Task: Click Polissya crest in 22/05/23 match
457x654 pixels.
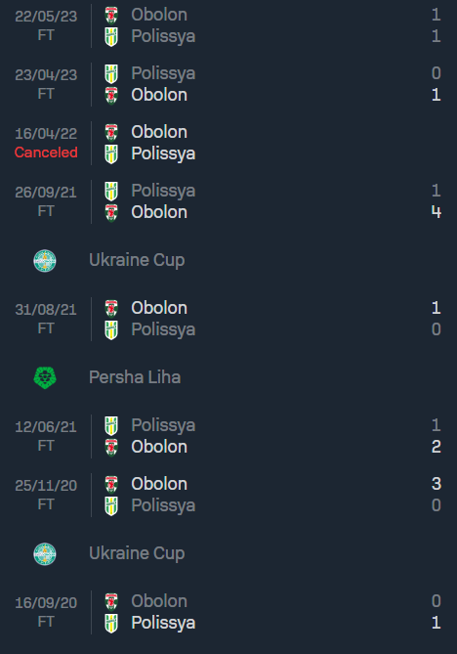Action: (x=111, y=37)
